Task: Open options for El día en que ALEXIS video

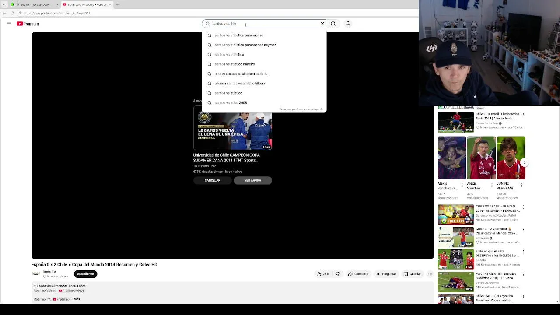Action: [524, 252]
